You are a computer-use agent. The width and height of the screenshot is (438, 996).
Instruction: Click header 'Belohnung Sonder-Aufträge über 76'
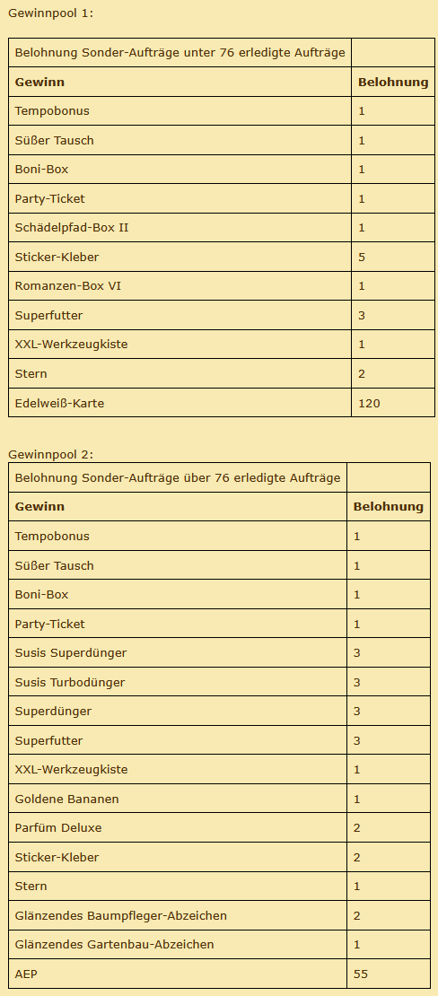pos(178,477)
